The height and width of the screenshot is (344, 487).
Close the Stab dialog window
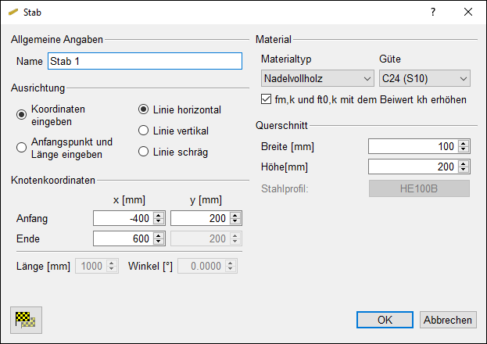(468, 13)
